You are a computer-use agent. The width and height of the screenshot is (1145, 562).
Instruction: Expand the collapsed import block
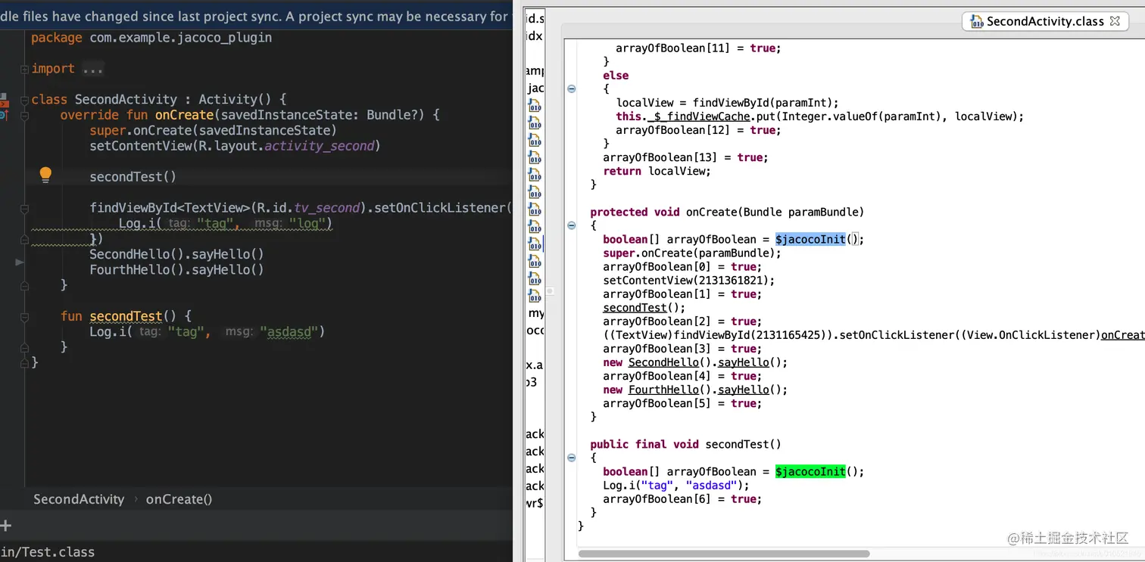(24, 69)
